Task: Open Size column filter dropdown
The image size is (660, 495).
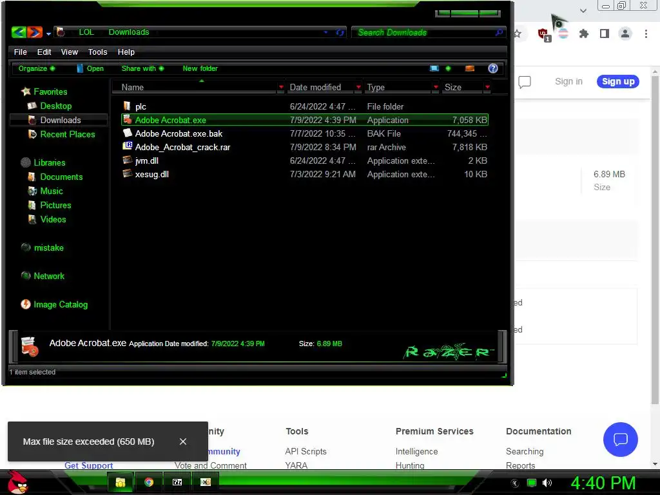Action: pos(487,87)
